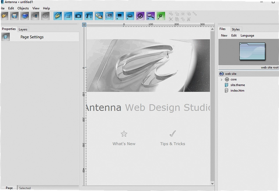Click the canvas vertical scrollbar track
Image resolution: width=279 pixels, height=191 pixels.
212,106
